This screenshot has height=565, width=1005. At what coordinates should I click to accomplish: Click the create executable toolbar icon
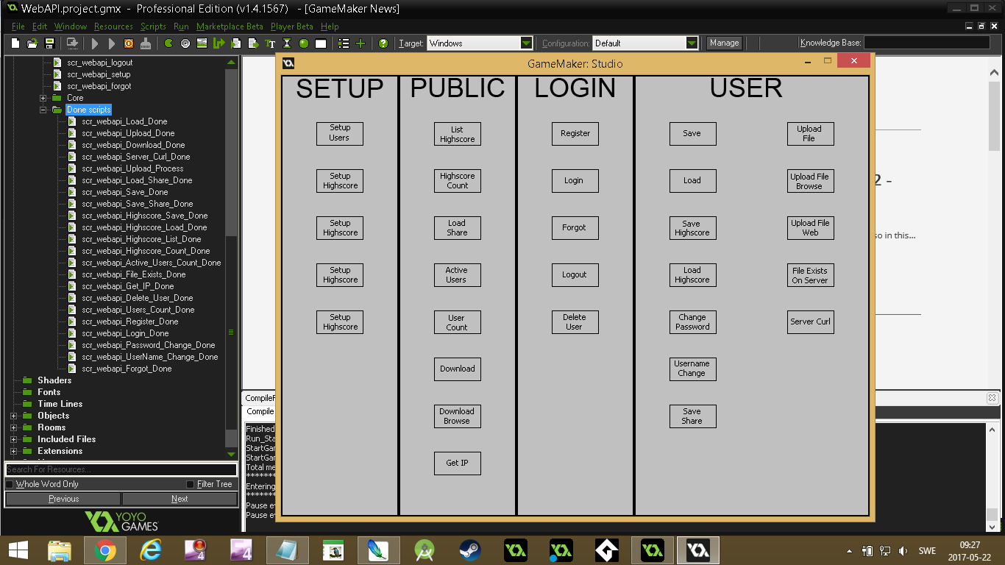click(x=73, y=43)
